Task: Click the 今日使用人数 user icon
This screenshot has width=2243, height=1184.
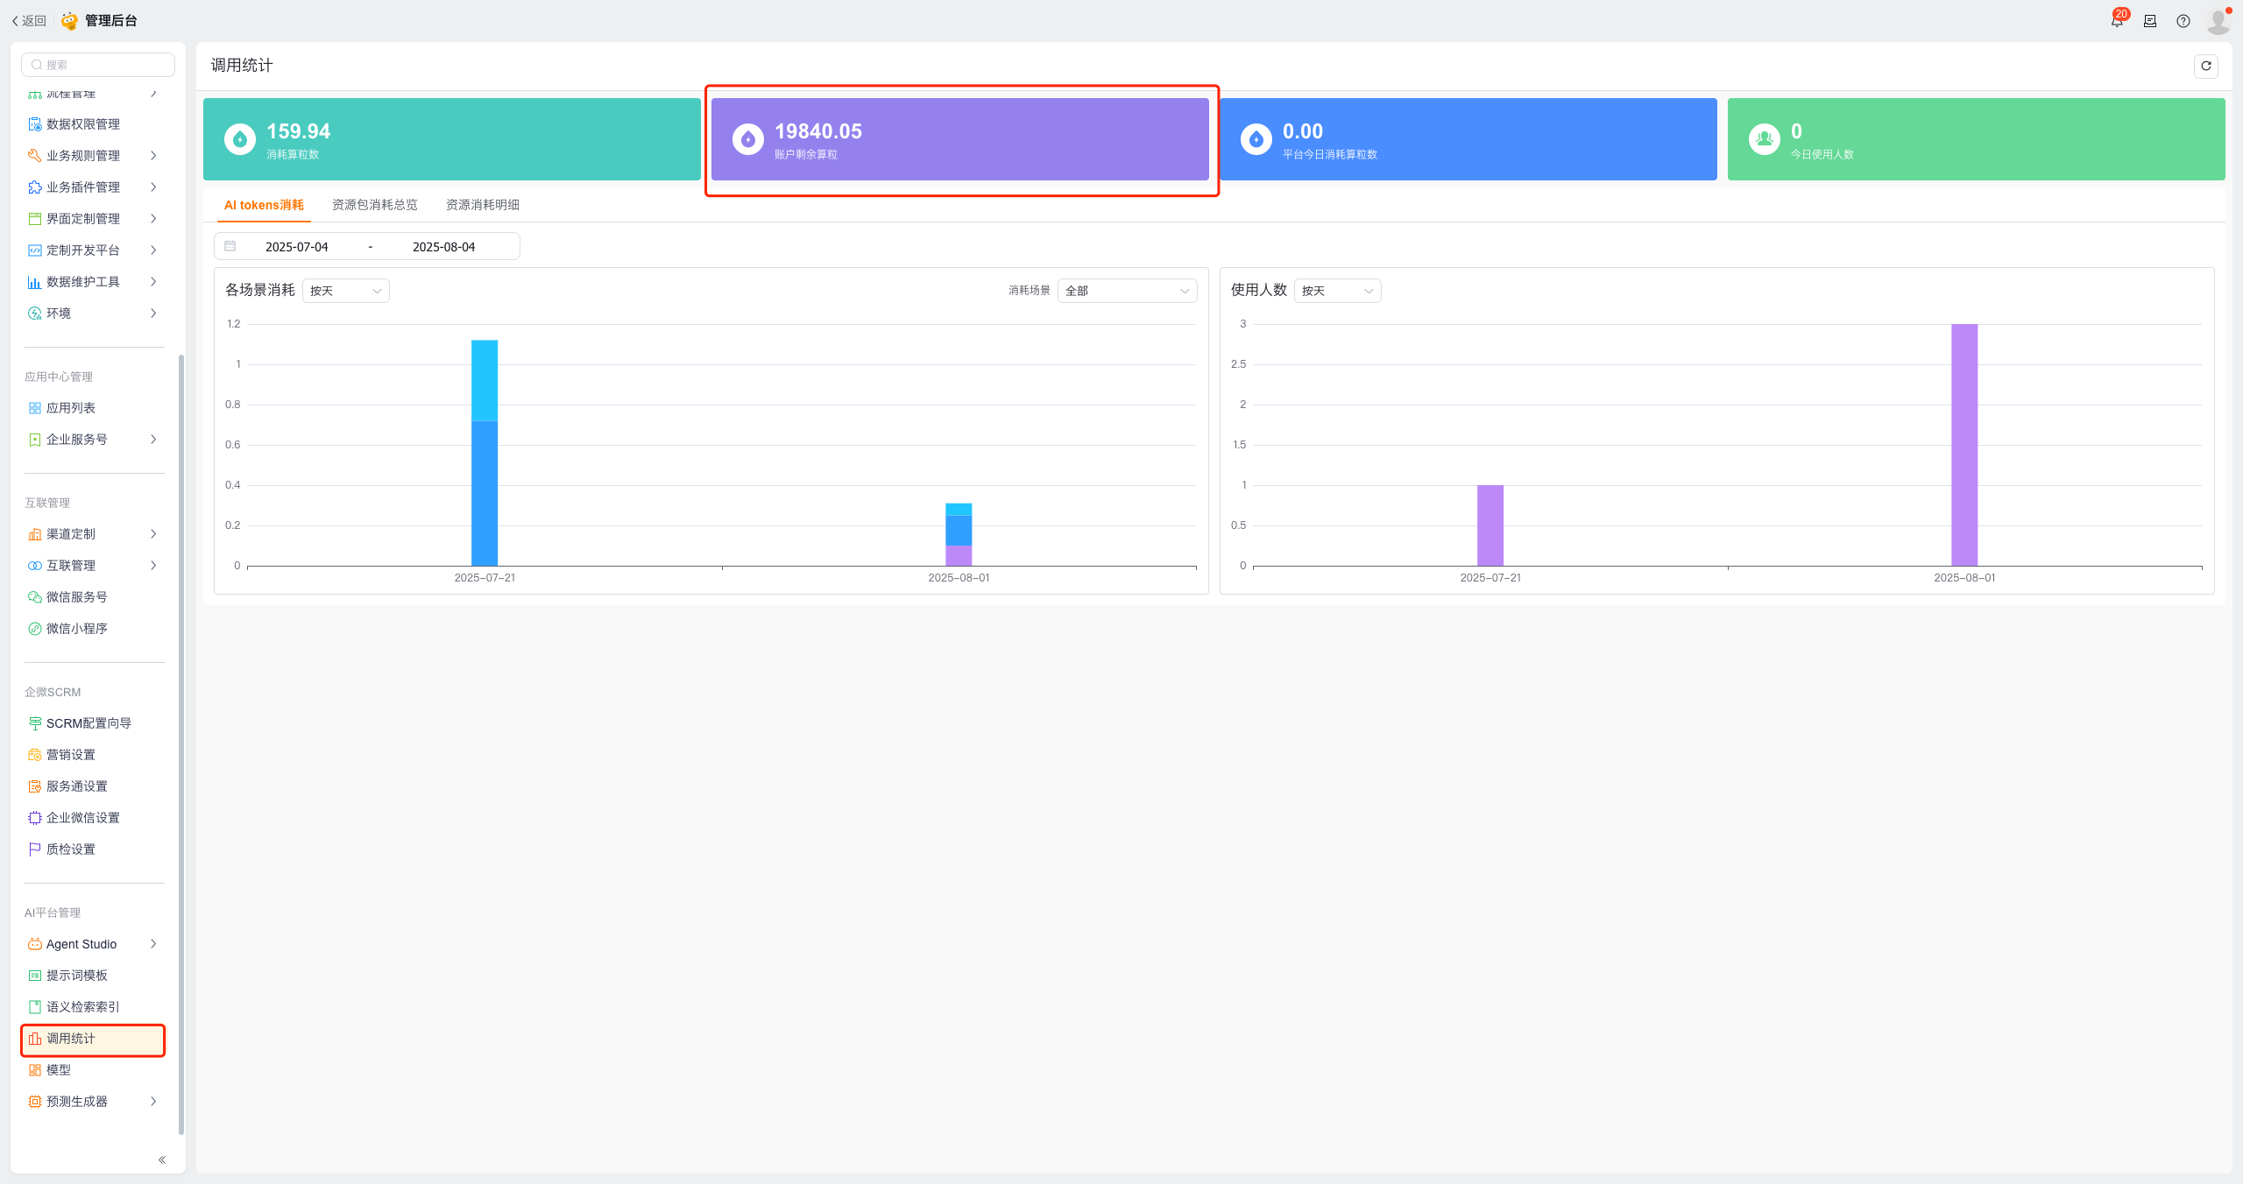Action: [x=1764, y=139]
